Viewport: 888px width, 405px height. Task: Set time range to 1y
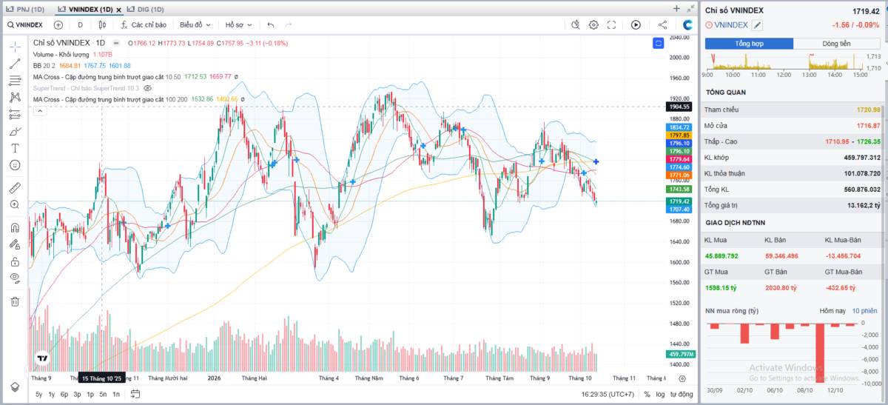click(52, 394)
